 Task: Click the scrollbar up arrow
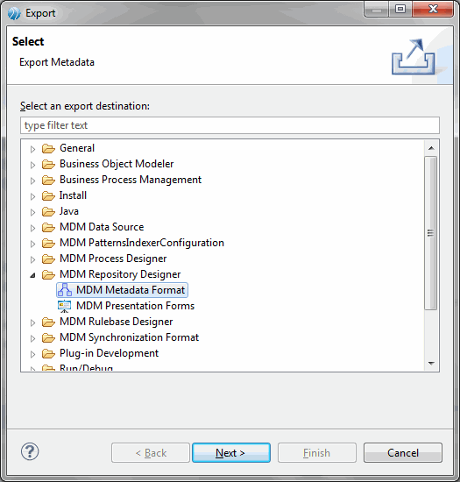[431, 148]
